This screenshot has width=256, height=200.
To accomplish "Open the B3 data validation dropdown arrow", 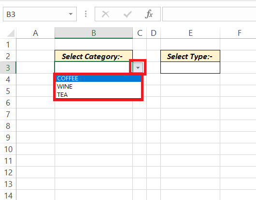I will coord(138,67).
